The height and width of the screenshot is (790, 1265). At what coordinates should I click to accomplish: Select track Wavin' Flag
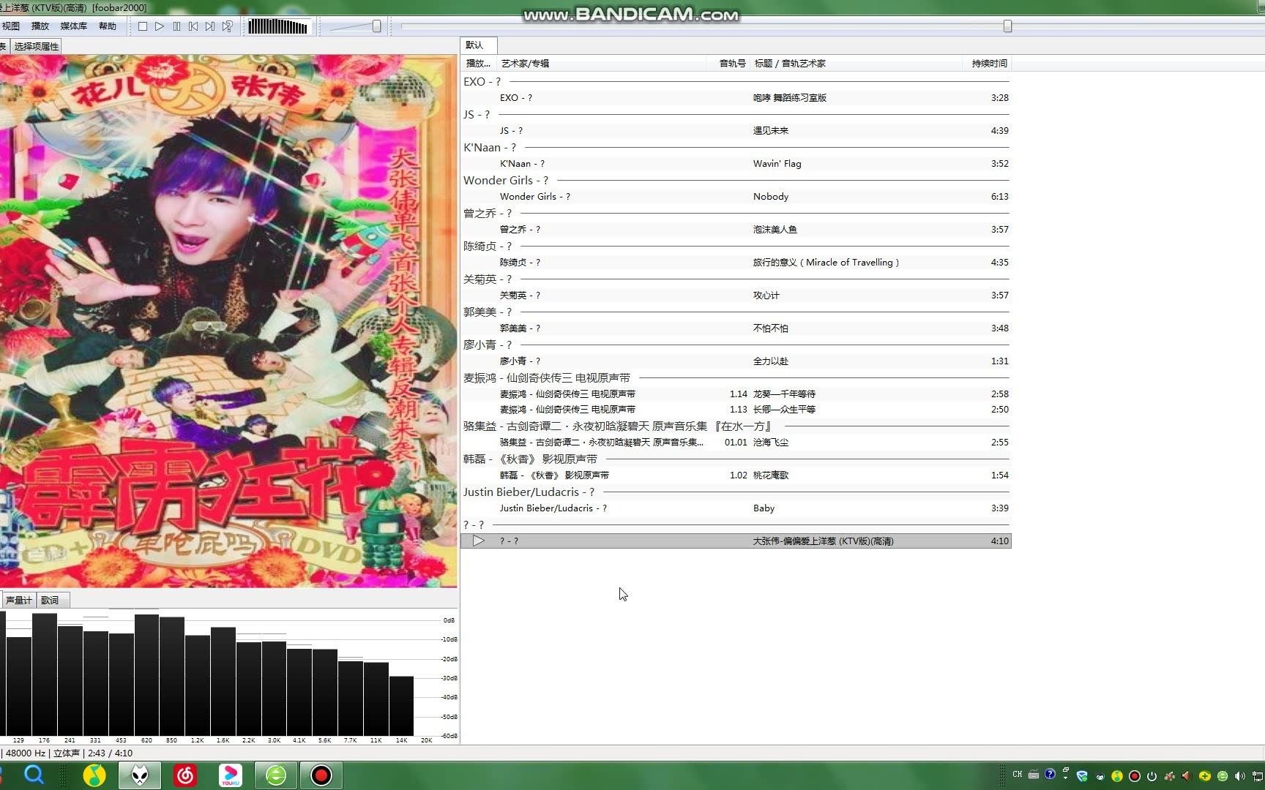(736, 164)
